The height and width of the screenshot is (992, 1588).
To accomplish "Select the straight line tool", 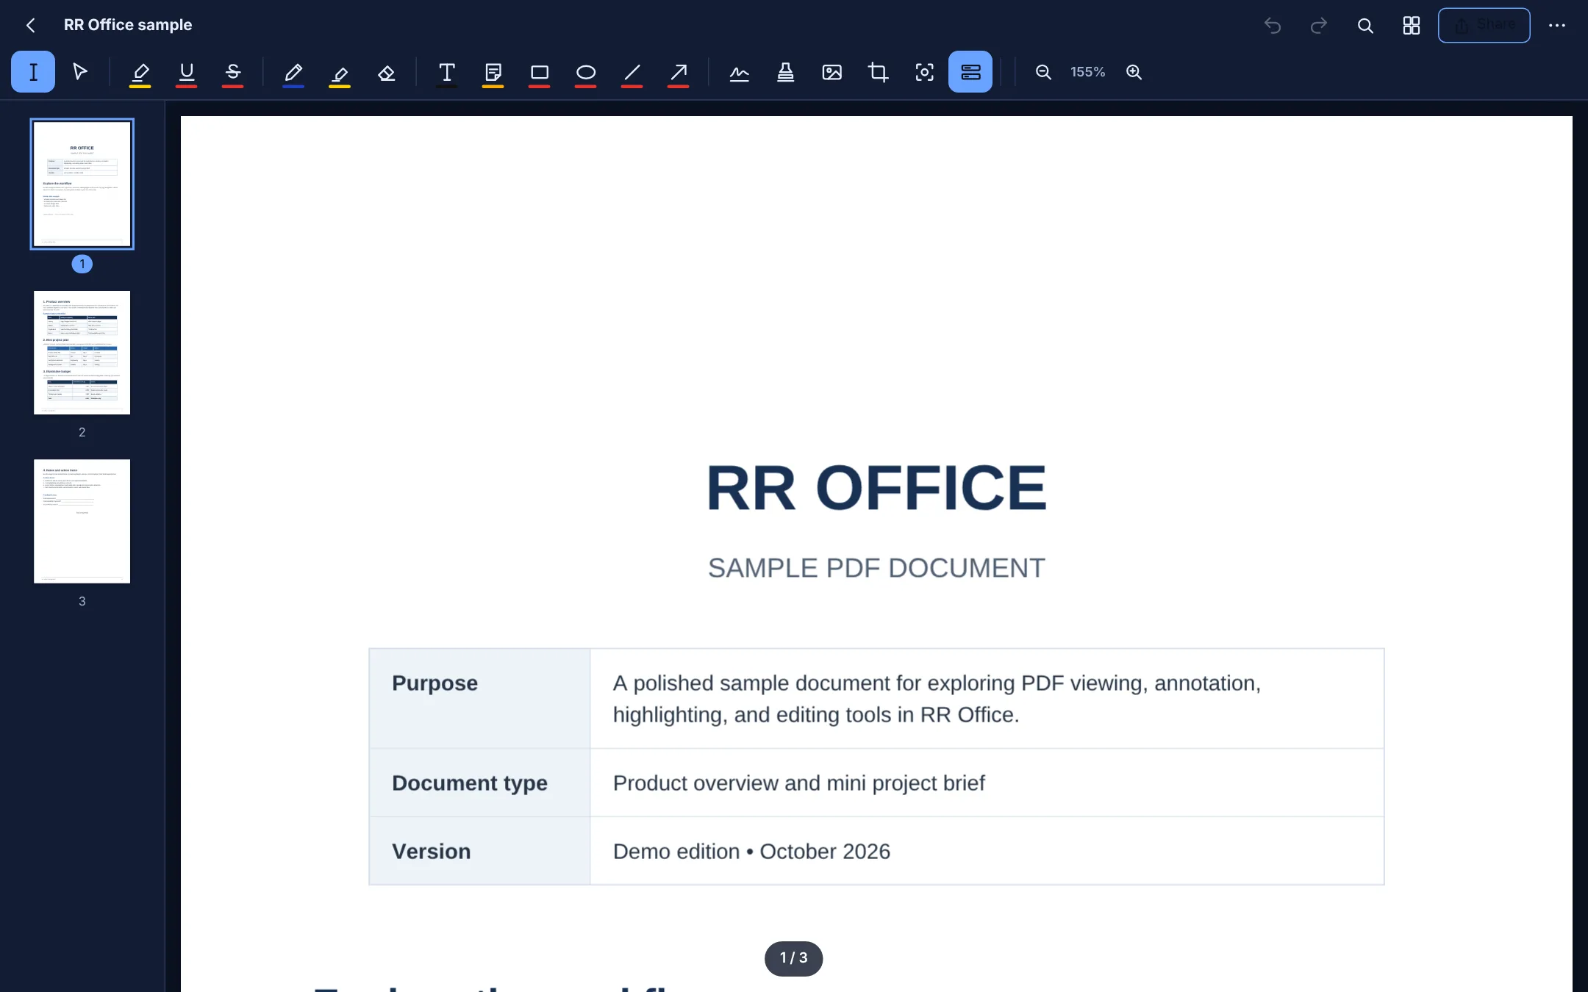I will [632, 72].
